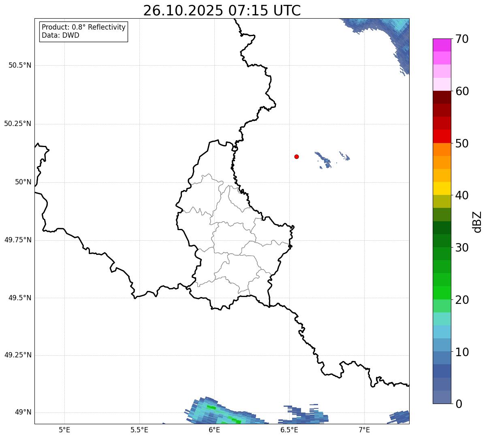This screenshot has width=487, height=438.
Task: Click the 49°N latitude label
Action: pos(23,412)
